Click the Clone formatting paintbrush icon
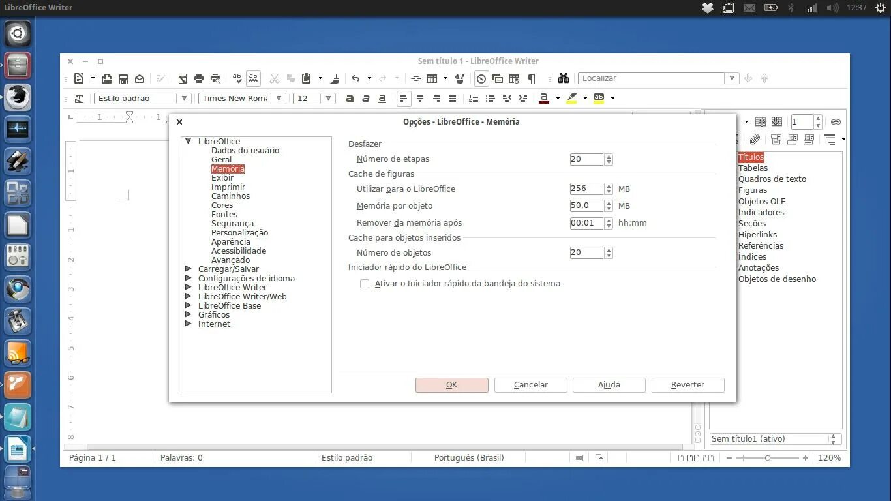The height and width of the screenshot is (501, 891). click(335, 78)
